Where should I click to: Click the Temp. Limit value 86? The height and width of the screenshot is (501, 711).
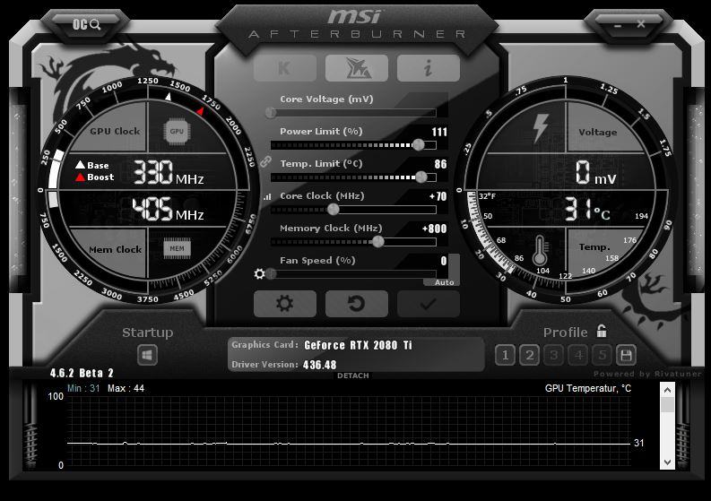pyautogui.click(x=440, y=164)
